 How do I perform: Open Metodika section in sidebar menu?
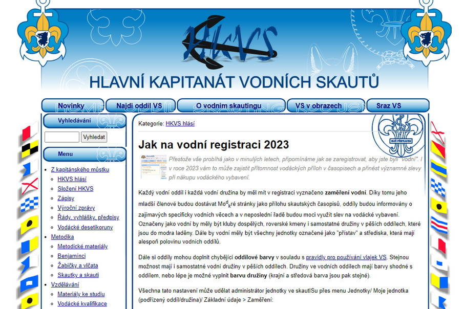(x=62, y=237)
